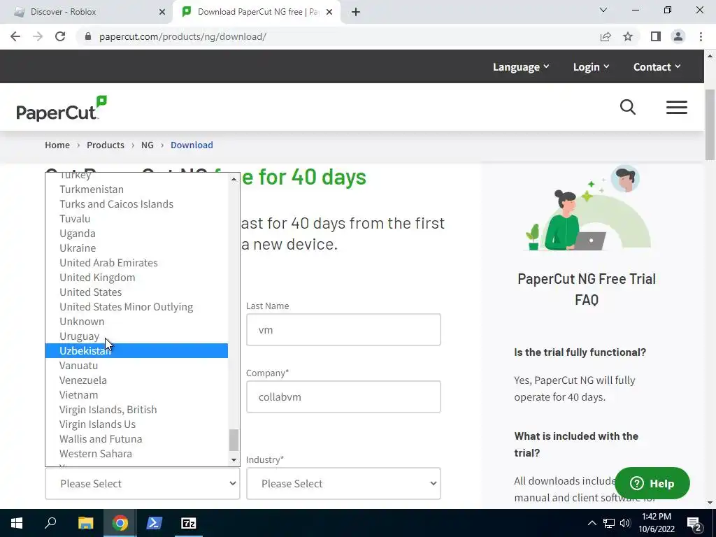
Task: Click the volume tray icon
Action: point(625,523)
